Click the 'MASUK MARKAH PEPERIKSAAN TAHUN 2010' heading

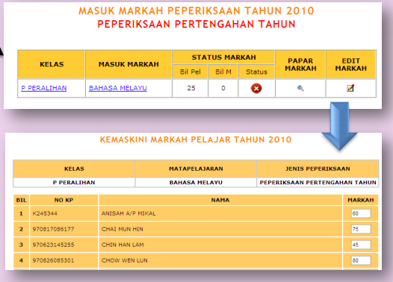(196, 10)
